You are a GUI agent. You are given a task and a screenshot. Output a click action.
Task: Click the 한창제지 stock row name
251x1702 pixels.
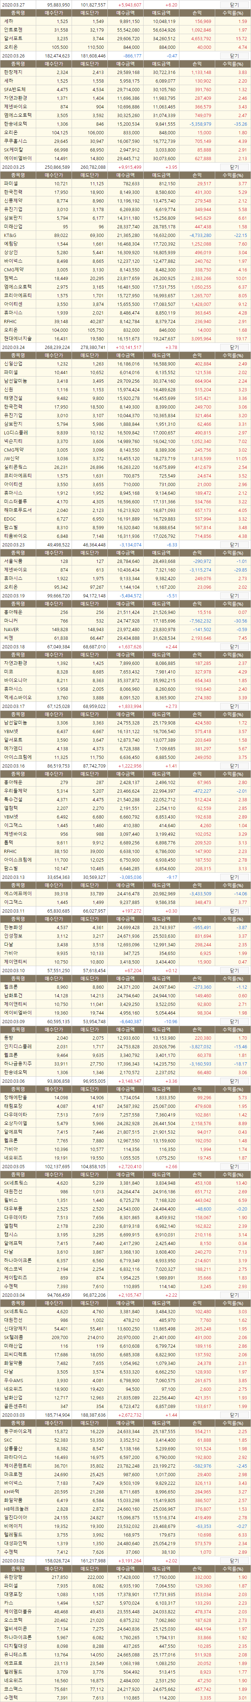tap(13, 72)
